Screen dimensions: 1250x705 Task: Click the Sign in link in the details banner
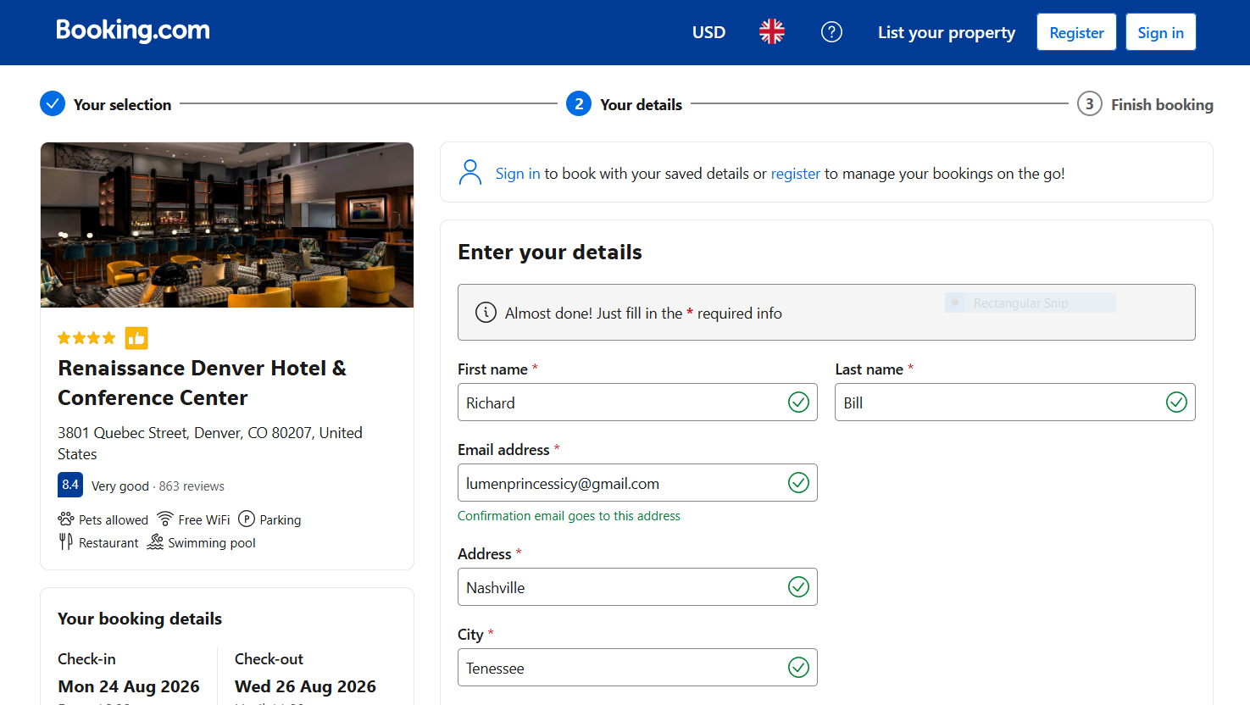pos(518,174)
